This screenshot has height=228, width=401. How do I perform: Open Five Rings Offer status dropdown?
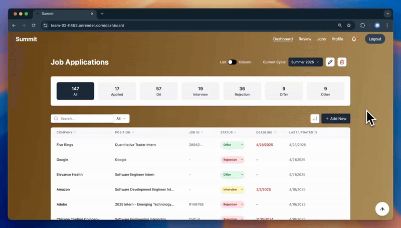pyautogui.click(x=233, y=145)
